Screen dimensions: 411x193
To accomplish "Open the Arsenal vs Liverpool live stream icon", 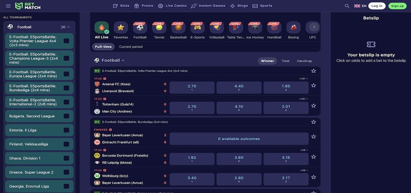I will click(x=104, y=78).
